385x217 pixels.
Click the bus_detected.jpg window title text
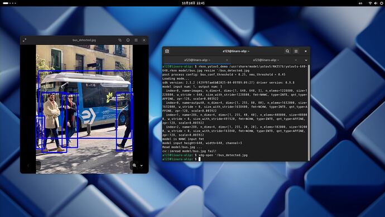pyautogui.click(x=84, y=40)
